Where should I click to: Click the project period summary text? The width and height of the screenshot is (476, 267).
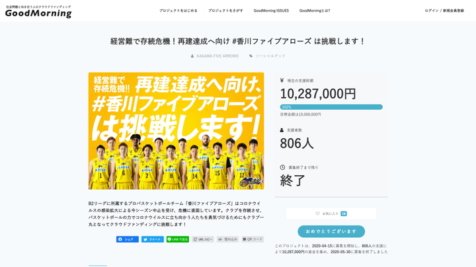[x=331, y=248]
